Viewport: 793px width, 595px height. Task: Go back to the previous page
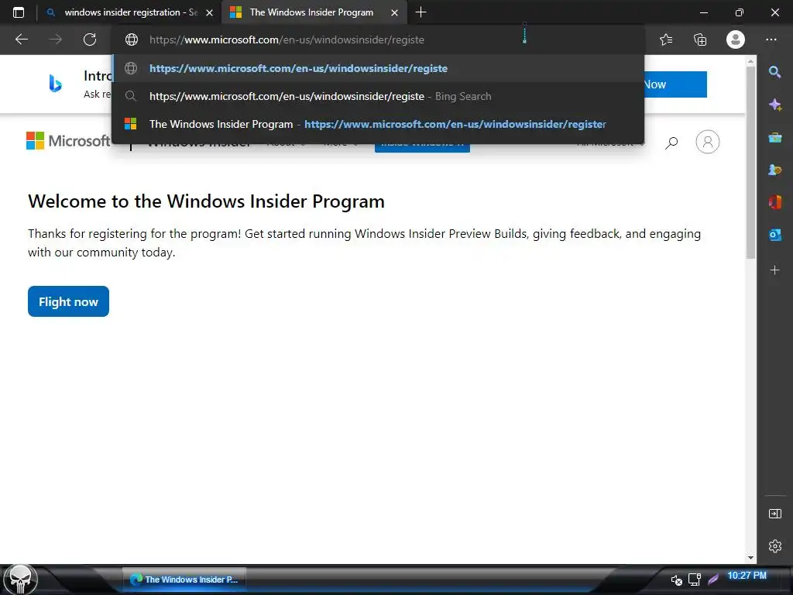point(21,40)
